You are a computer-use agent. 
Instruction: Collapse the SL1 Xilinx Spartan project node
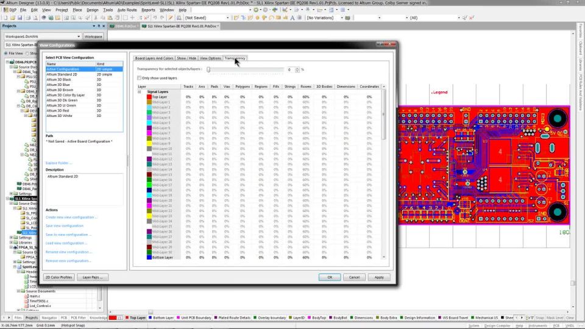click(7, 199)
